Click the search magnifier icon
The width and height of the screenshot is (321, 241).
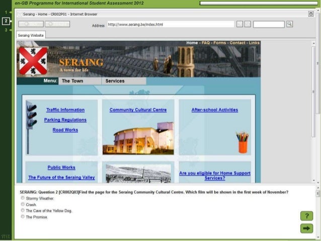(289, 24)
